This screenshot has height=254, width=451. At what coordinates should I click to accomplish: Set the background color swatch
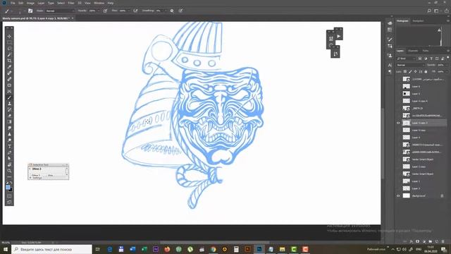click(11, 190)
